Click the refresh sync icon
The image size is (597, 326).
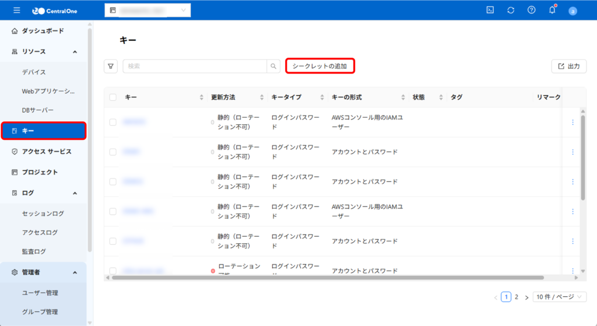point(511,10)
